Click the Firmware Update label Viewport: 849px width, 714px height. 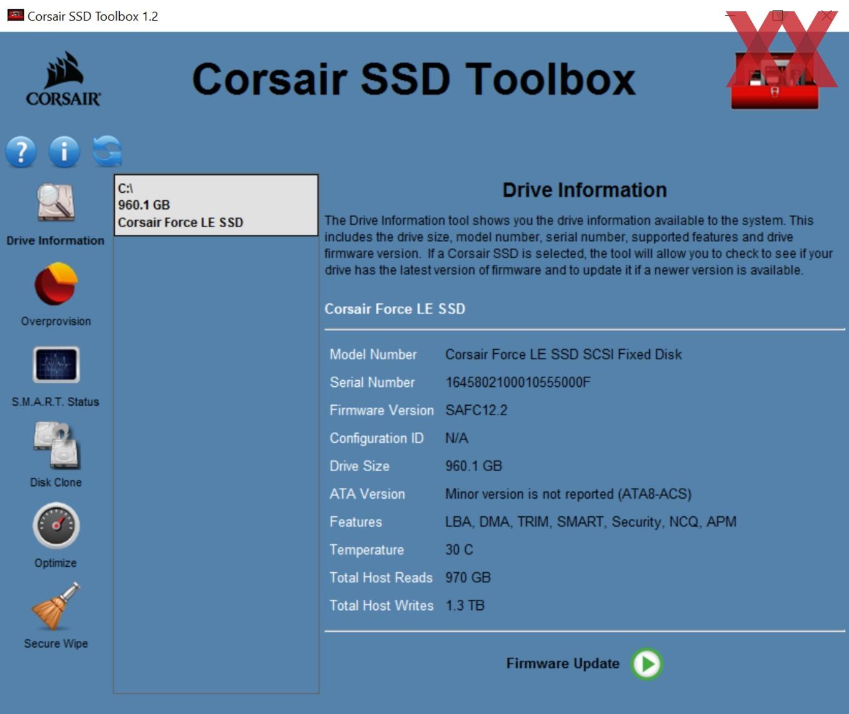pyautogui.click(x=562, y=663)
